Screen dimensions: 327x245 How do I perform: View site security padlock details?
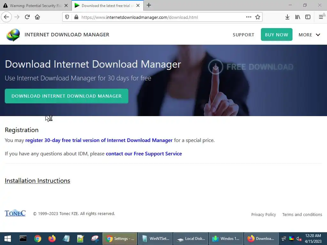(76, 17)
